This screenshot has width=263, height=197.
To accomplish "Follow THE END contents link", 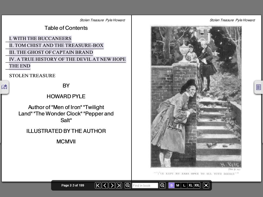I will pos(20,66).
